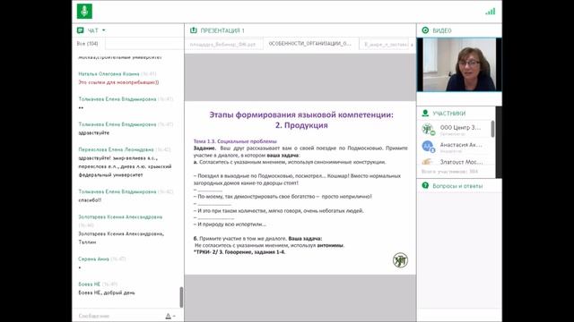Toggle the green microphone button

[84, 12]
